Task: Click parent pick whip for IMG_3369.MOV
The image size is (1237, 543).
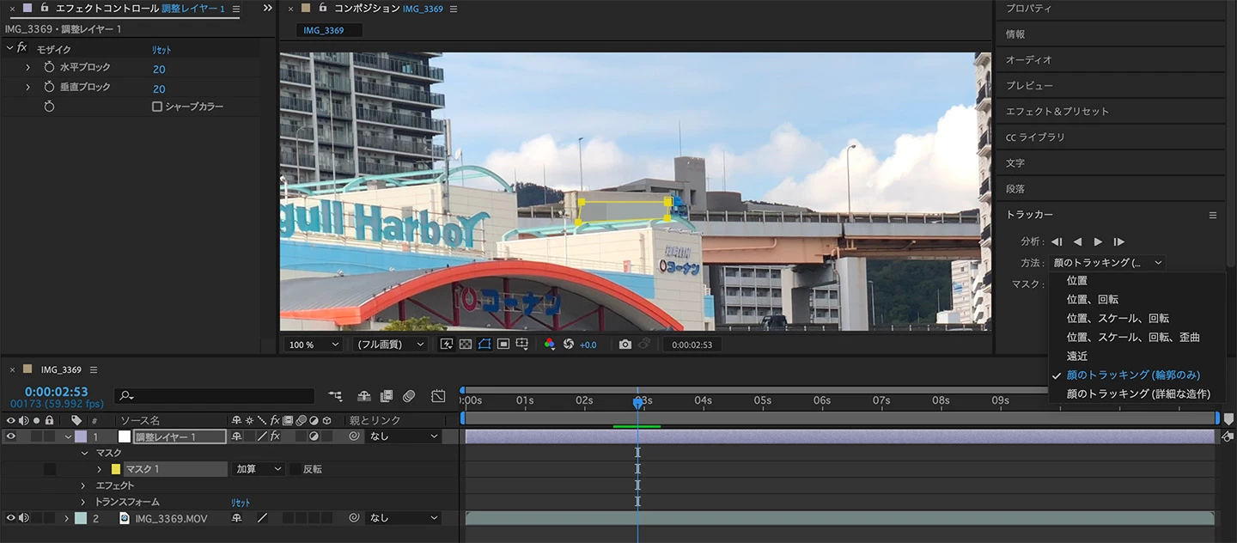Action: coord(354,518)
